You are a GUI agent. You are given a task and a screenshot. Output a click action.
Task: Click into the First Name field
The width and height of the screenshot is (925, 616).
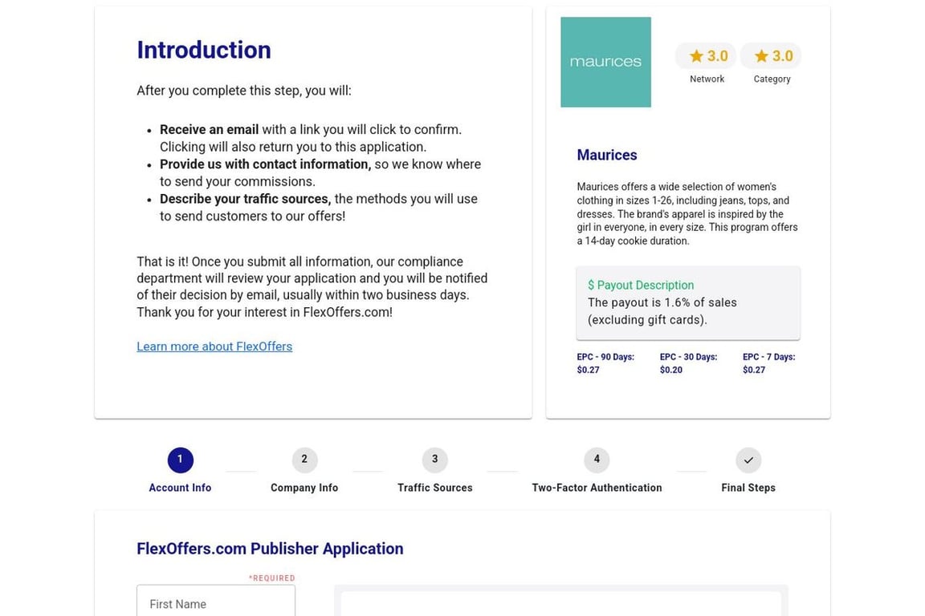216,602
